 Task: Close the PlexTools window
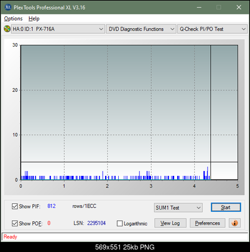(x=239, y=7)
